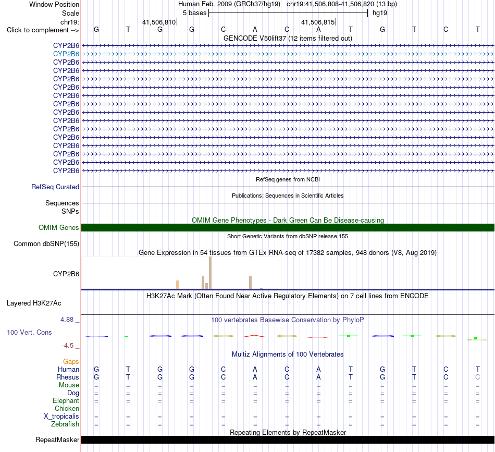Open the OMIM Genes track label
Image resolution: width=495 pixels, height=452 pixels.
(x=58, y=227)
